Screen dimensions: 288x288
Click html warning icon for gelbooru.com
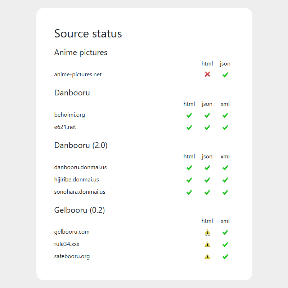click(x=207, y=232)
